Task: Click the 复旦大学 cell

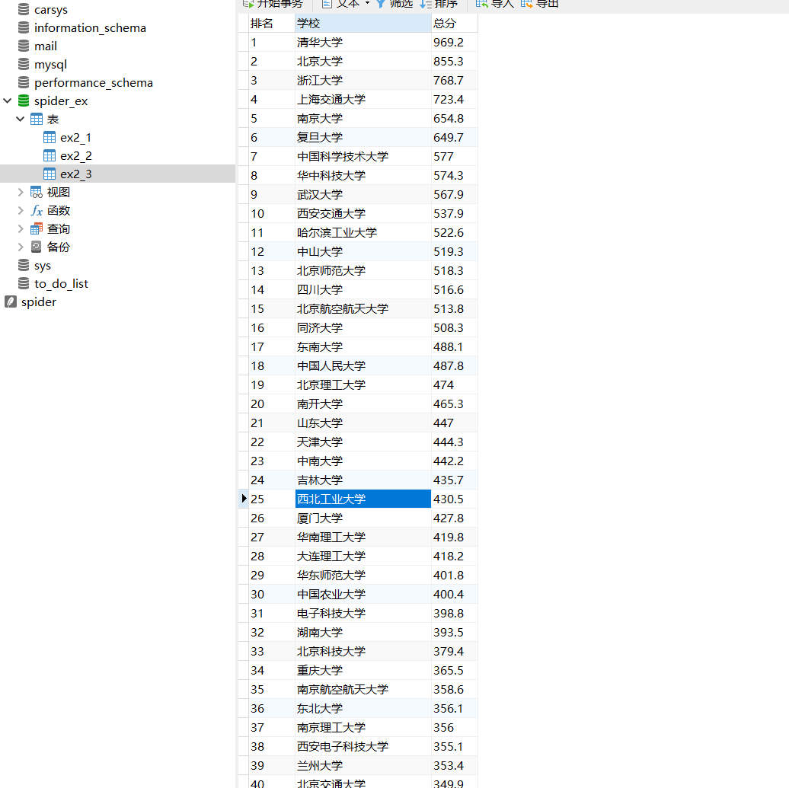Action: click(363, 137)
